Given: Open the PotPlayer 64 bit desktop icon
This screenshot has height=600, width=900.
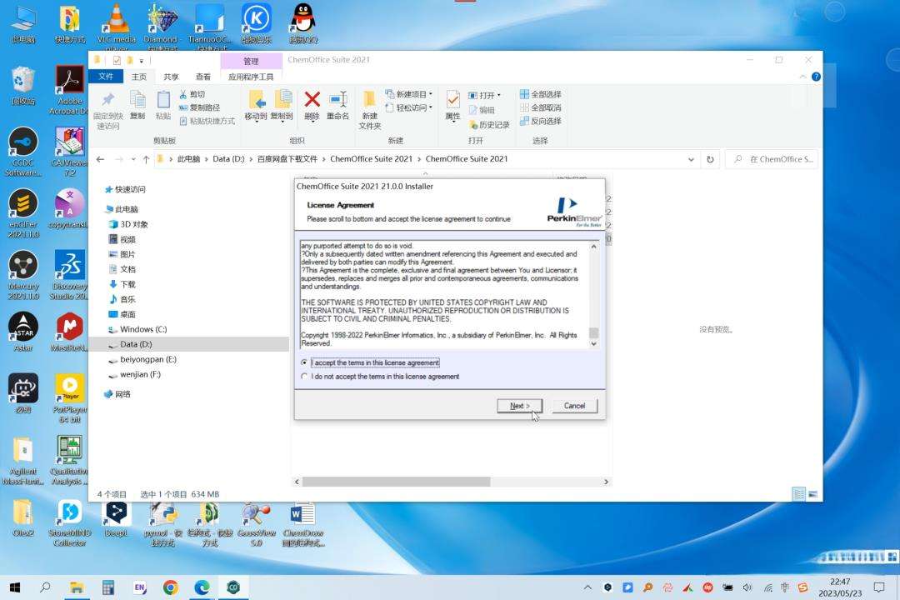Looking at the screenshot, I should [69, 398].
